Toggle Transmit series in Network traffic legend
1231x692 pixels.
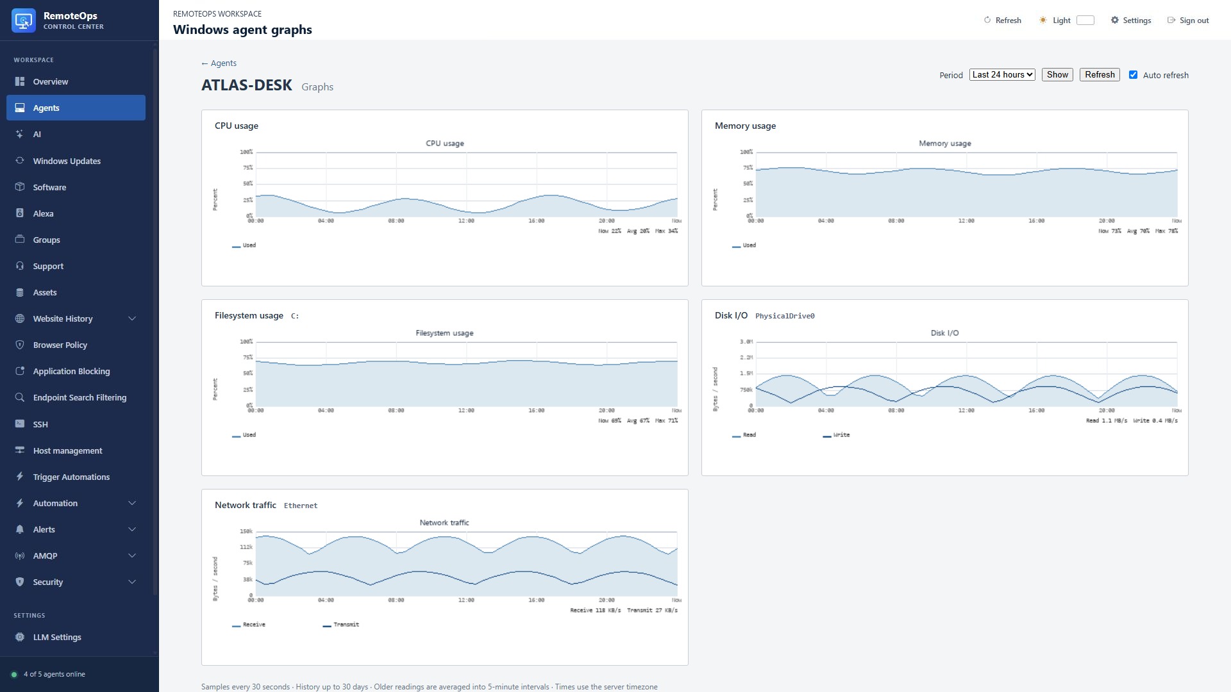click(340, 625)
